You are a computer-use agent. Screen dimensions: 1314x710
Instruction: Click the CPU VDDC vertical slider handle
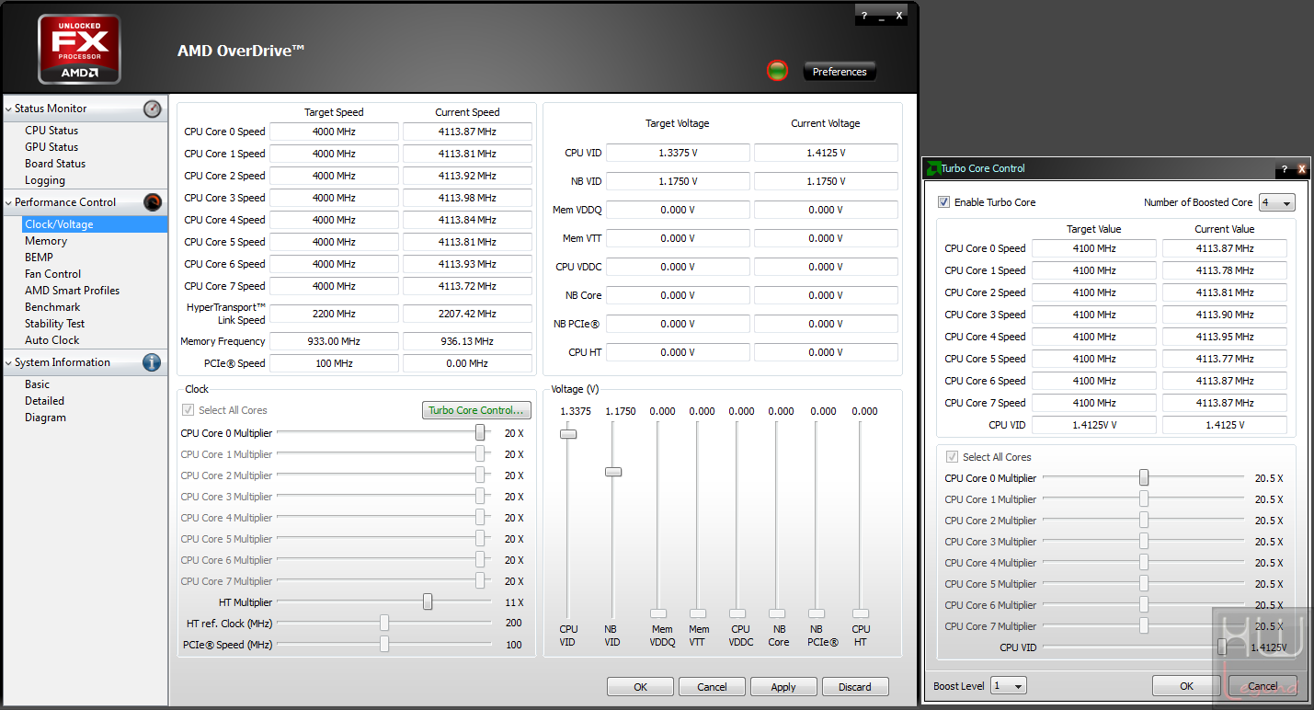[x=737, y=613]
